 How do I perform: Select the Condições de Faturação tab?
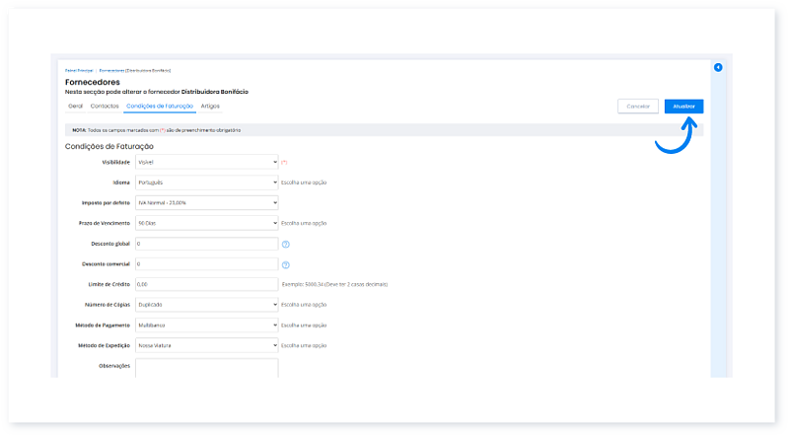(x=160, y=106)
